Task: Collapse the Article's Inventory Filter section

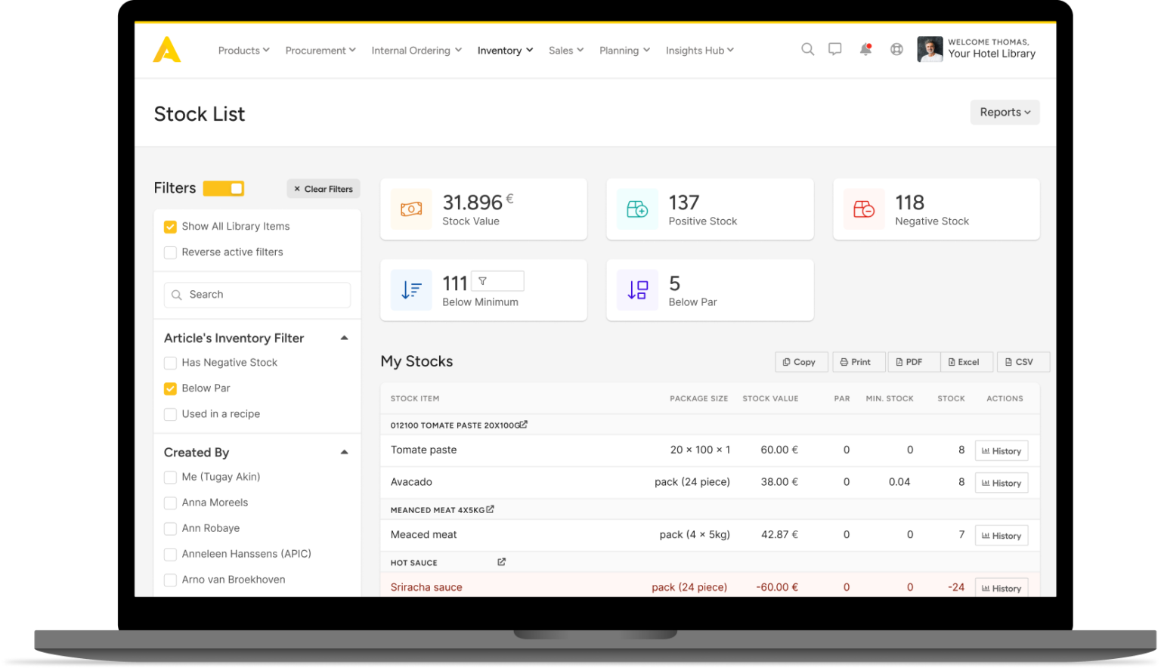Action: 344,338
